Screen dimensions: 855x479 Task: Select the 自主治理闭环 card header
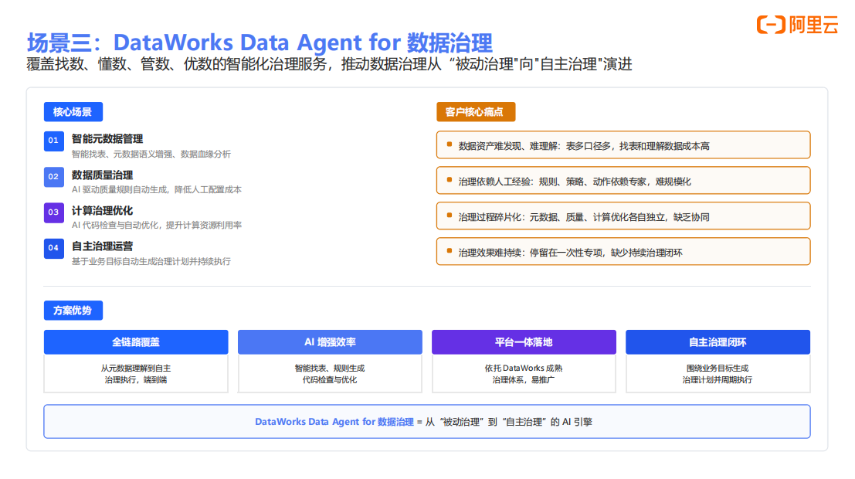718,342
